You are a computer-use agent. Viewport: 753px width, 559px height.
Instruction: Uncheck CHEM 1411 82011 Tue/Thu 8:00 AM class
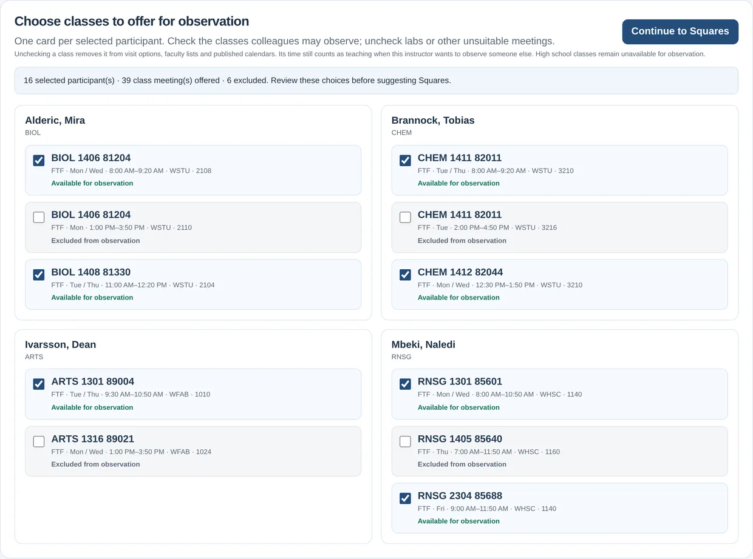coord(405,160)
